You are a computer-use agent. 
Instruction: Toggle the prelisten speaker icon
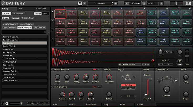click(7, 103)
